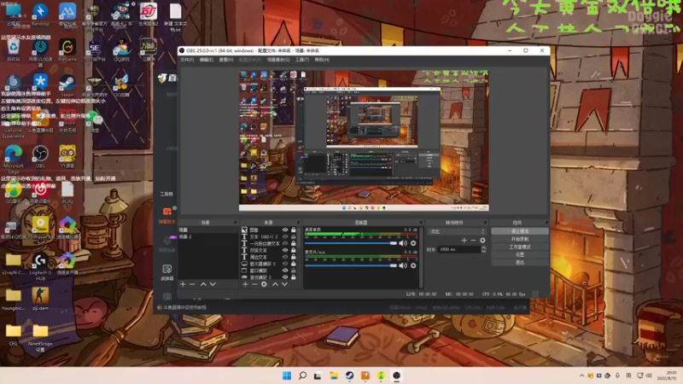
Task: Move source down with the down chevron
Action: tap(284, 284)
